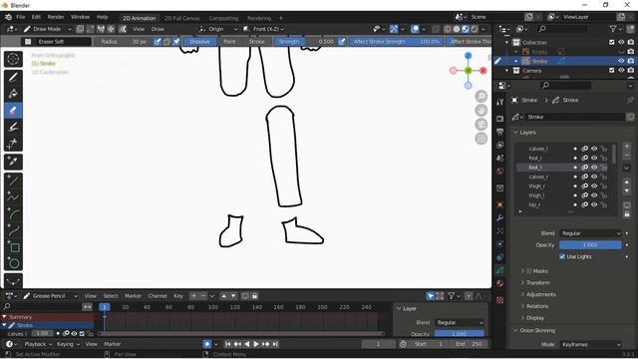Open the Modifiers wrench properties tab
The image size is (638, 359).
pos(500,217)
